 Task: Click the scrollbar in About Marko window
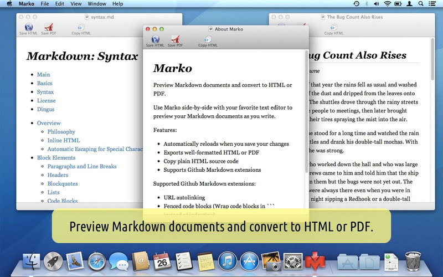coord(306,112)
